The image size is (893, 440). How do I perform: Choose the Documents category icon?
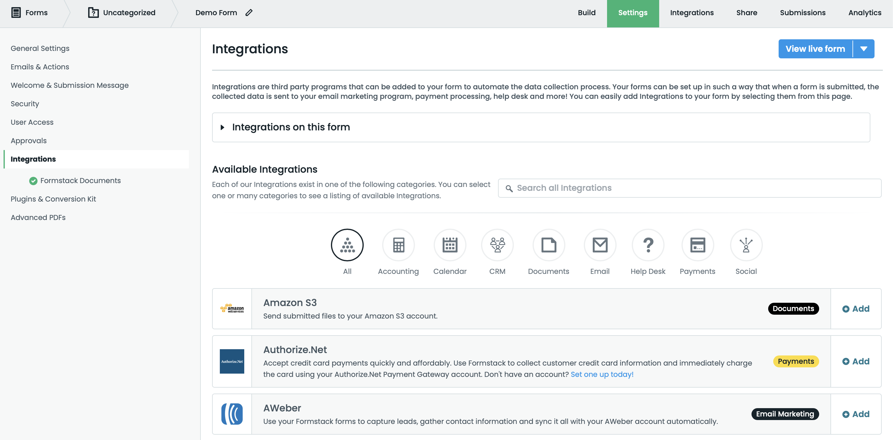click(x=548, y=245)
